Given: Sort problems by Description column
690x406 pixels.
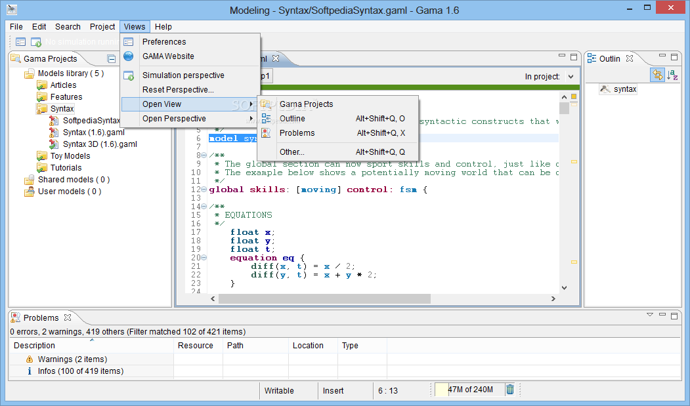Looking at the screenshot, I should click(x=91, y=346).
